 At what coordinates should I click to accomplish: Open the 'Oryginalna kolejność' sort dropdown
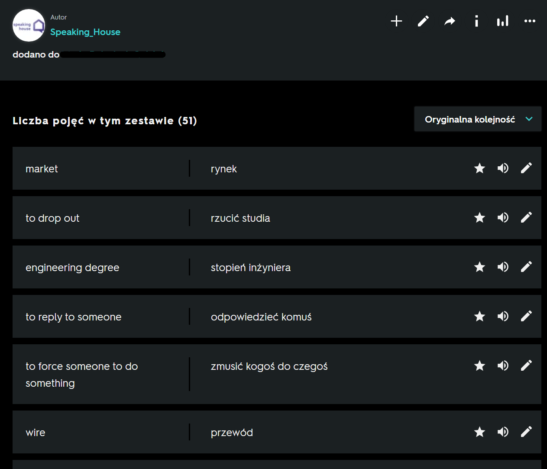(x=470, y=119)
